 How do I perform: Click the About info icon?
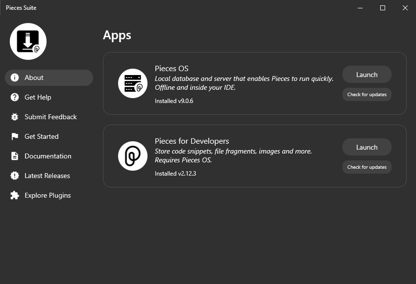click(x=15, y=77)
